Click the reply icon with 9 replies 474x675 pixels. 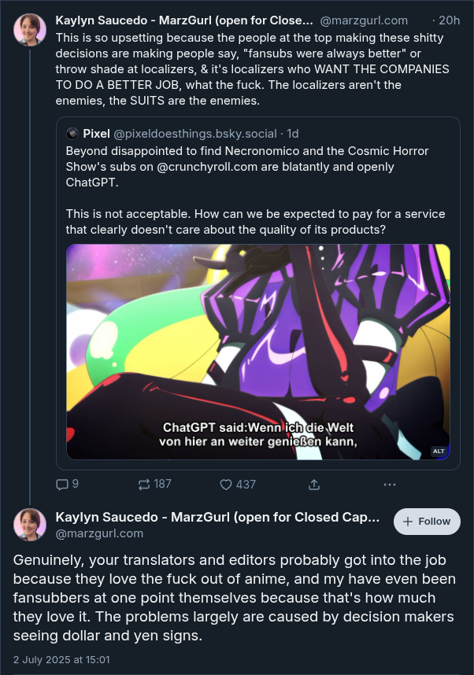[x=63, y=484]
